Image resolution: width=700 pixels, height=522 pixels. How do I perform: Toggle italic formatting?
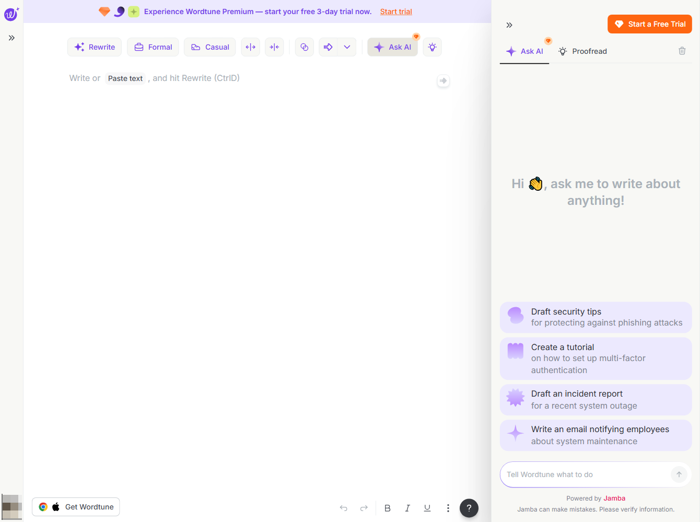click(407, 508)
